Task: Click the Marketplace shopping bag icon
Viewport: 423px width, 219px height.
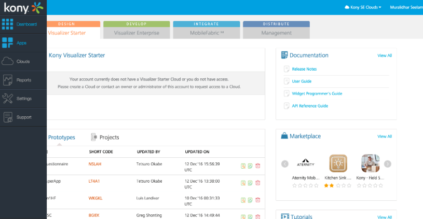Action: pyautogui.click(x=284, y=136)
